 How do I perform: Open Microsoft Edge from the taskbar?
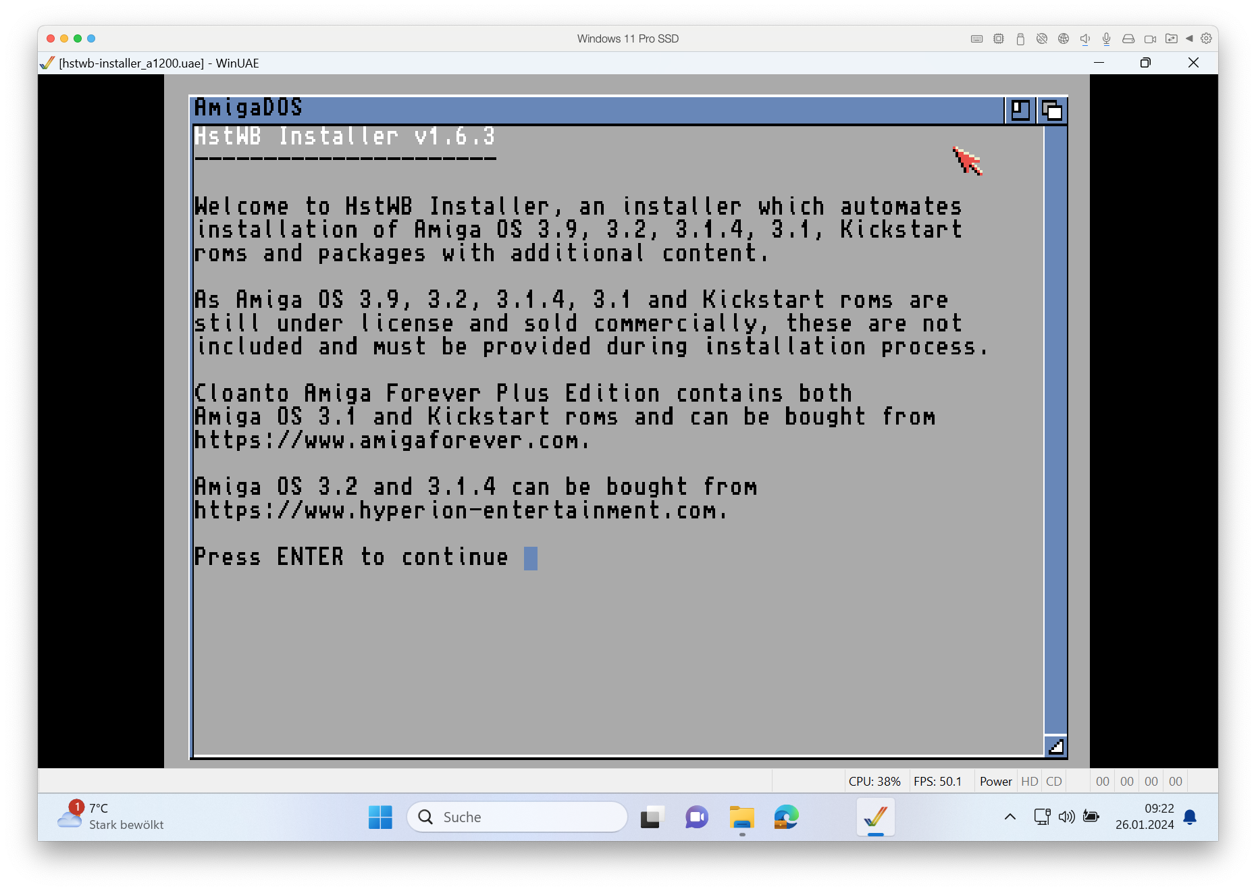pyautogui.click(x=786, y=817)
